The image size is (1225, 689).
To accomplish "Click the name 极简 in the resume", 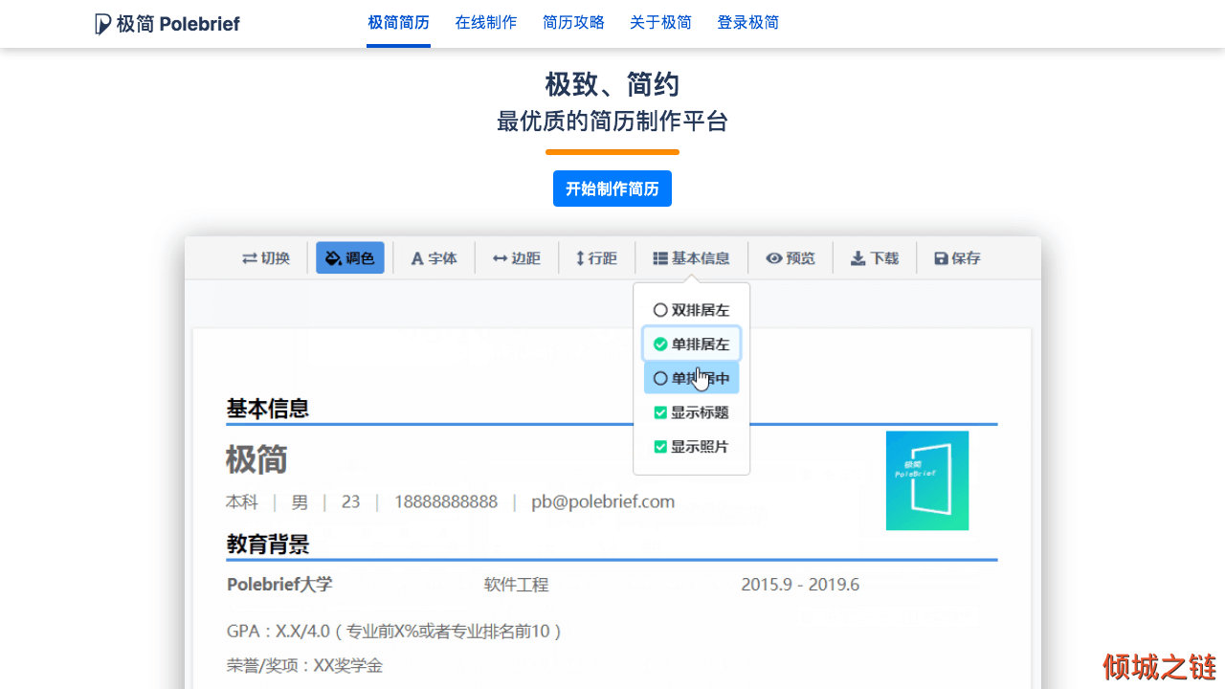I will tap(256, 459).
